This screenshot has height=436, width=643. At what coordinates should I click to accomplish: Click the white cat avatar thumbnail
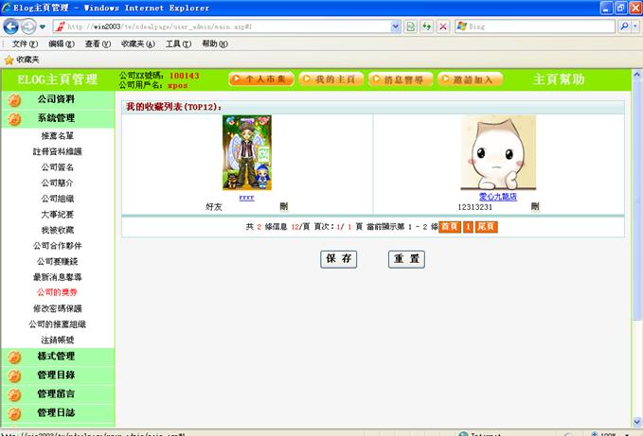(497, 152)
